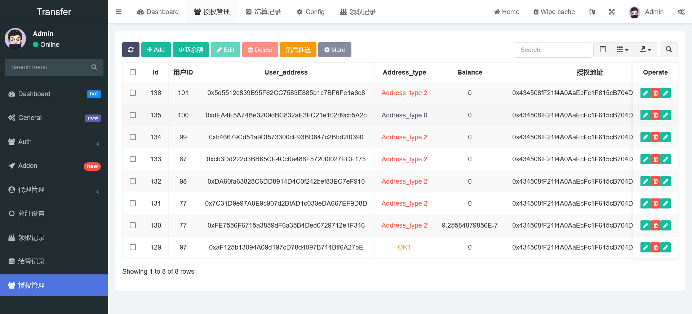692x314 pixels.
Task: Open the columns grid dropdown
Action: (622, 50)
